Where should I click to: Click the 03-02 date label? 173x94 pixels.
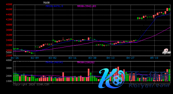pos(52,58)
